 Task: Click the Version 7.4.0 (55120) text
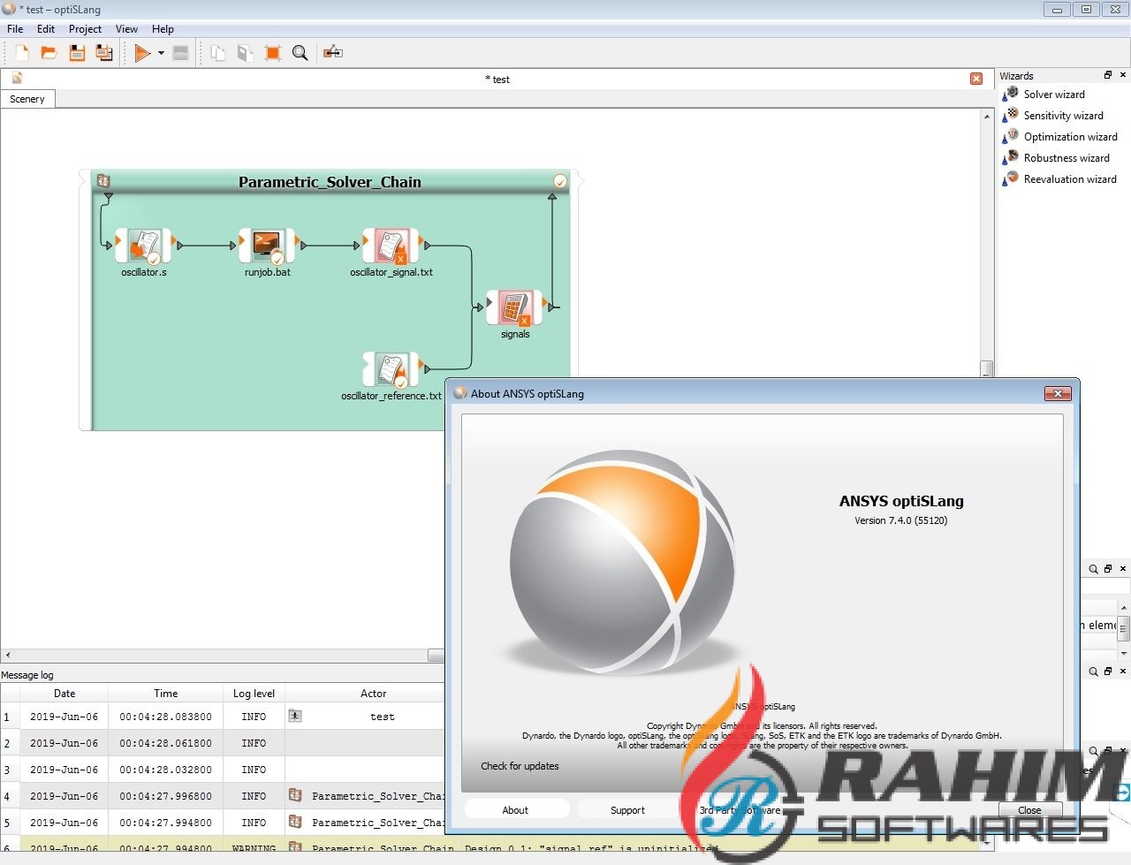(x=900, y=520)
